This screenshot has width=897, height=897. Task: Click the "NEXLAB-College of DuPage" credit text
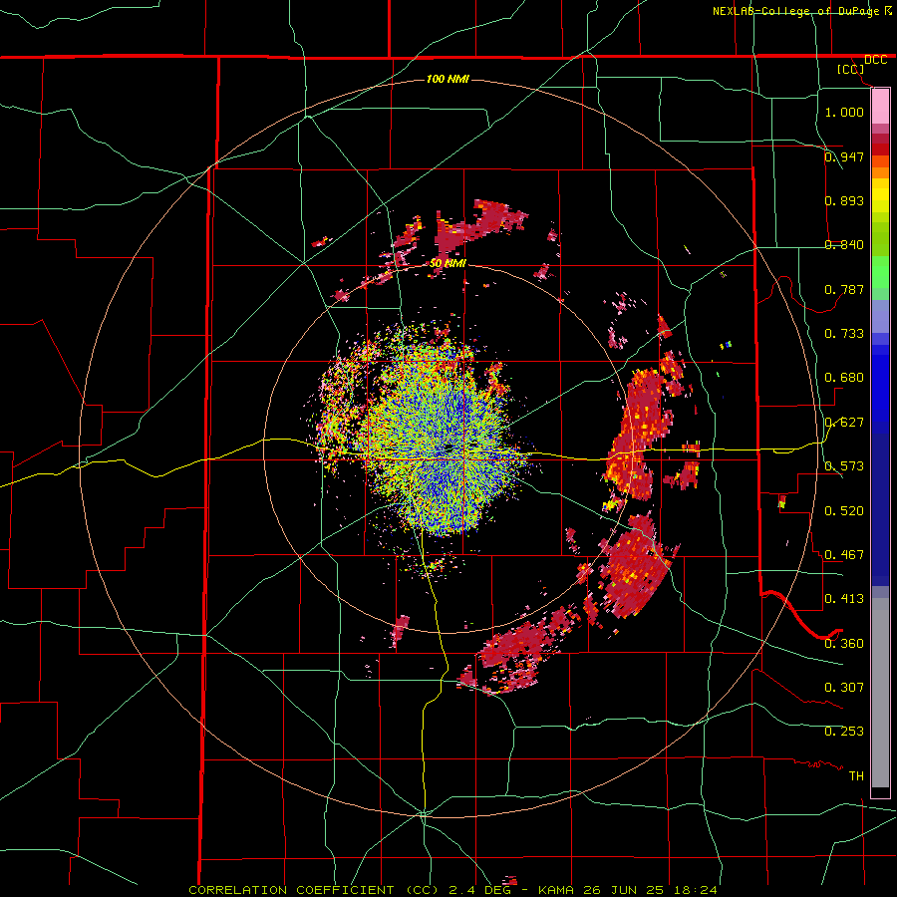(795, 11)
